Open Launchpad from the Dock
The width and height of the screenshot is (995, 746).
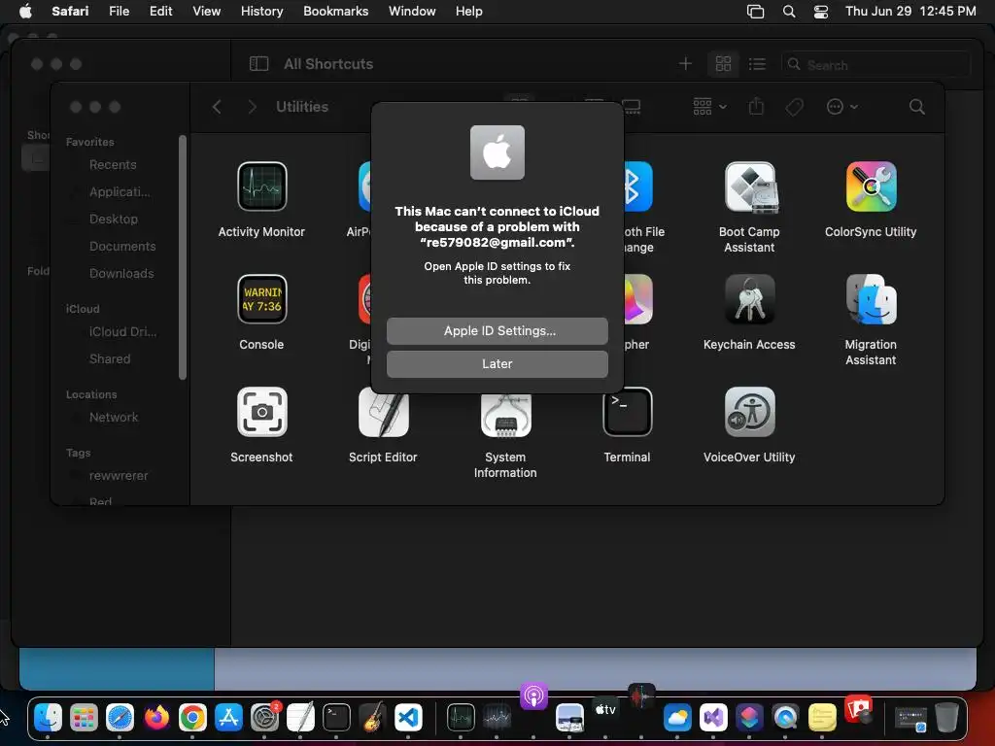[x=84, y=718]
